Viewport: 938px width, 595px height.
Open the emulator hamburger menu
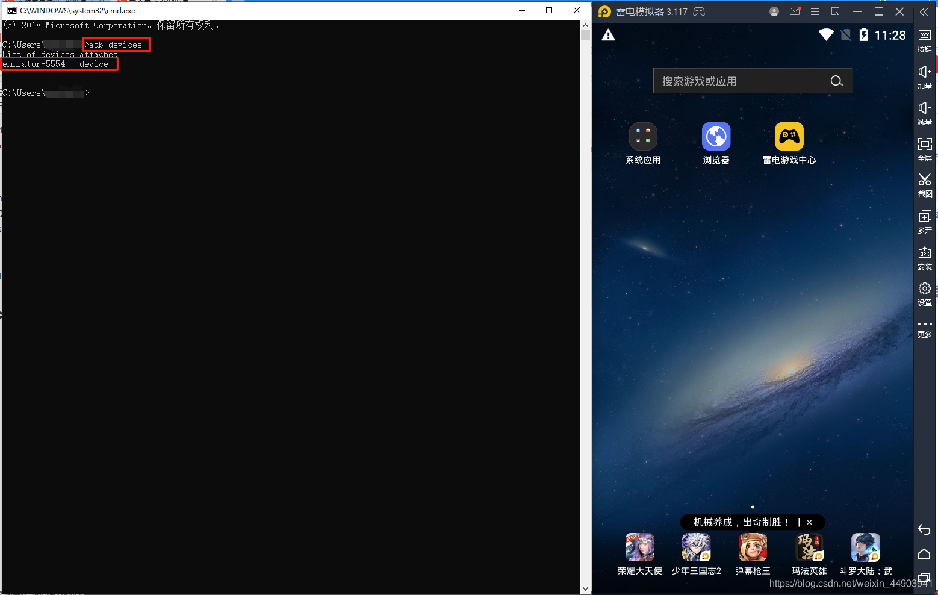815,11
